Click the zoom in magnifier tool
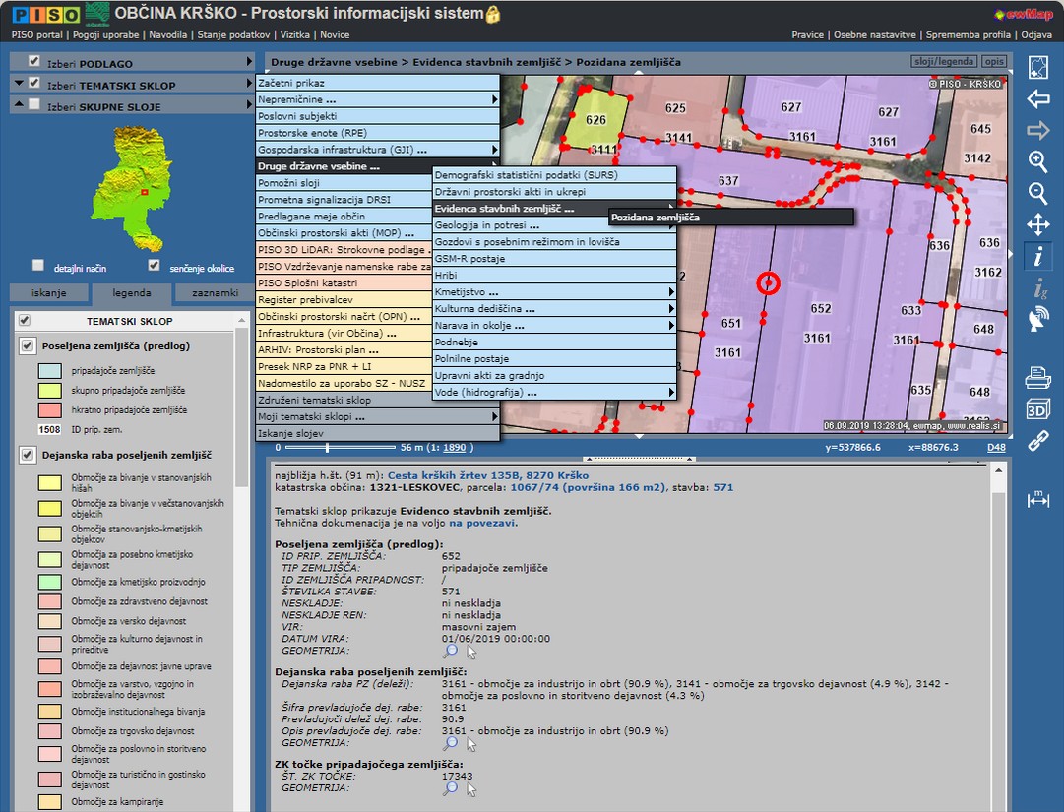Viewport: 1064px width, 812px height. pos(1037,161)
